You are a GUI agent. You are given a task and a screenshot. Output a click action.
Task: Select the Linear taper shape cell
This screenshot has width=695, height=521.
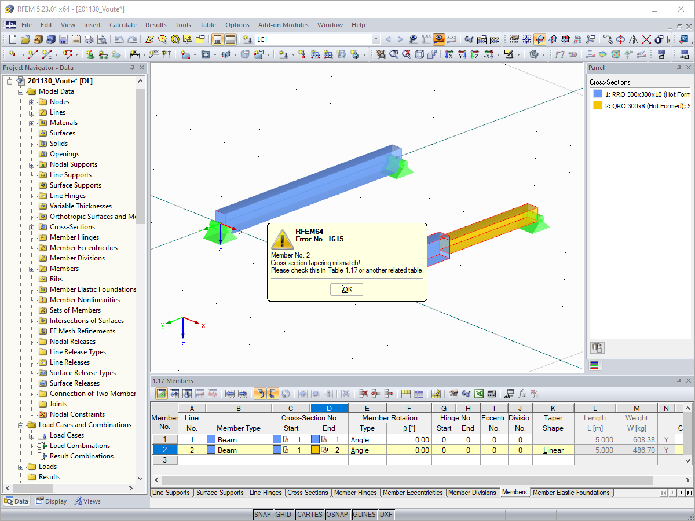[553, 450]
